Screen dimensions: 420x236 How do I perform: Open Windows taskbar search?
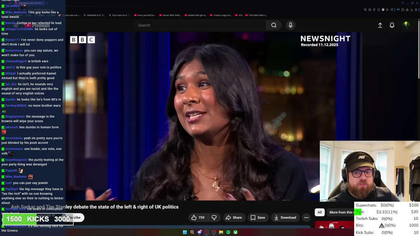192,232
